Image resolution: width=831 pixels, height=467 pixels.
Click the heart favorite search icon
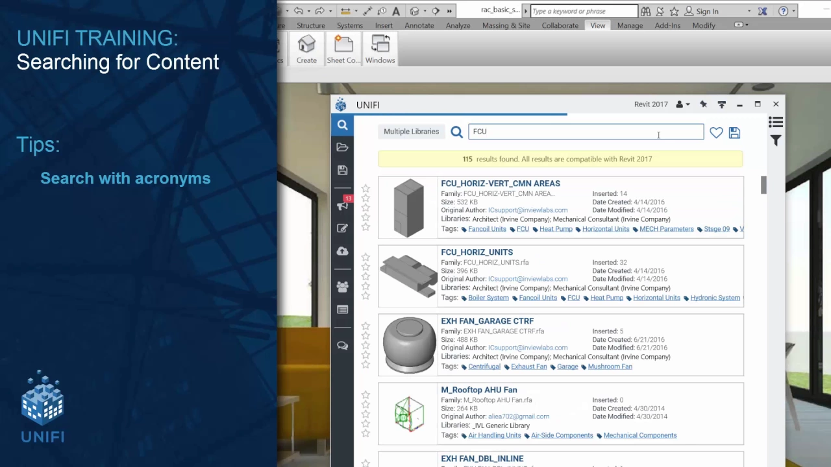716,132
